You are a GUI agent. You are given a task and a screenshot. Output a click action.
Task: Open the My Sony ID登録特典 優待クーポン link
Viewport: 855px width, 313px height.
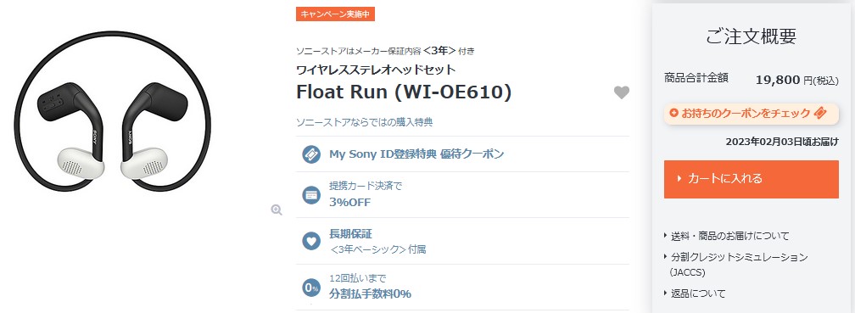tap(416, 154)
